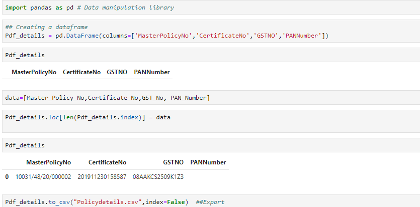Click the 'data=[Master_Policy_No,...]' code cell

(211, 98)
